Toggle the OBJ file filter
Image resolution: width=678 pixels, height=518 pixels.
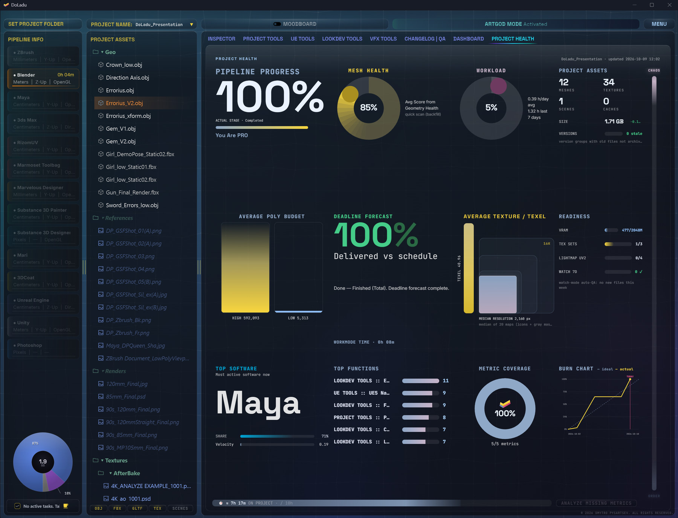(x=99, y=508)
